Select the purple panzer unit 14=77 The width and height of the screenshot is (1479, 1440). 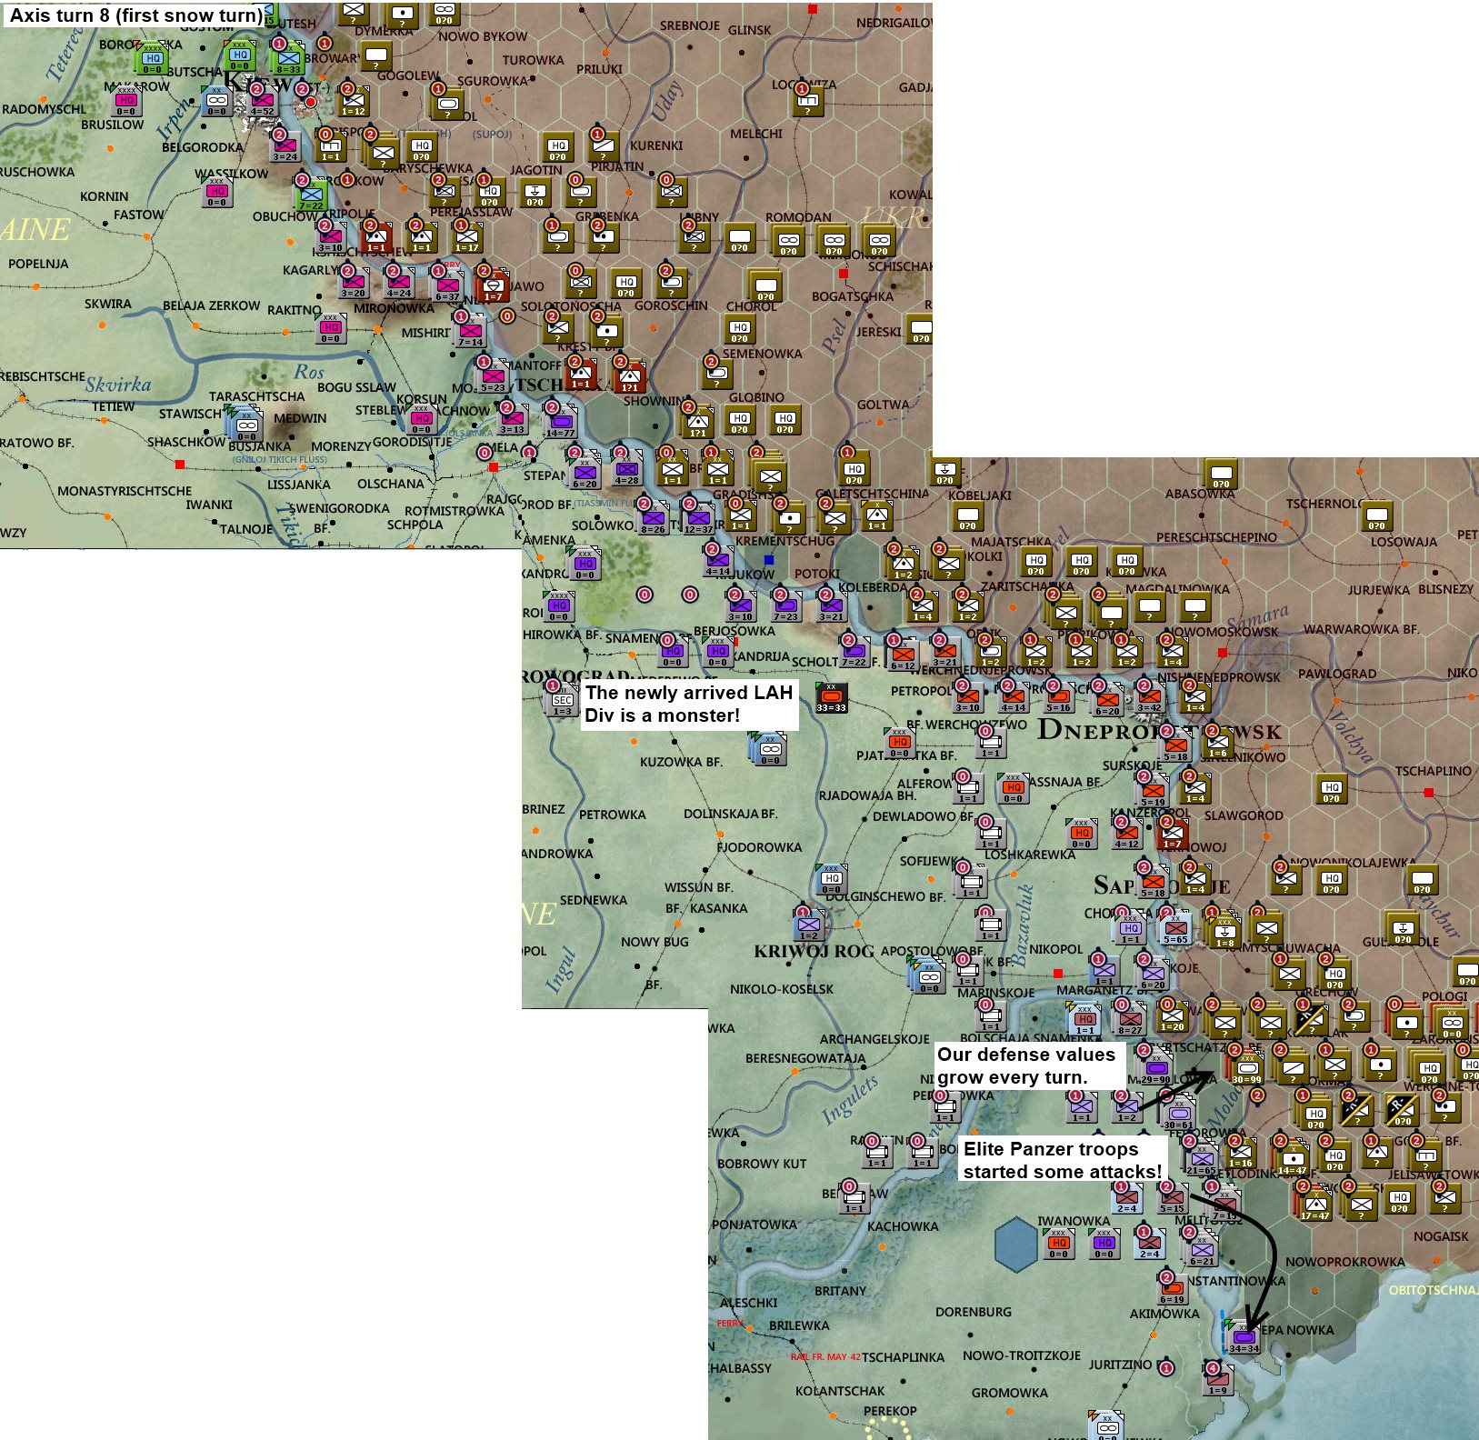(x=561, y=423)
